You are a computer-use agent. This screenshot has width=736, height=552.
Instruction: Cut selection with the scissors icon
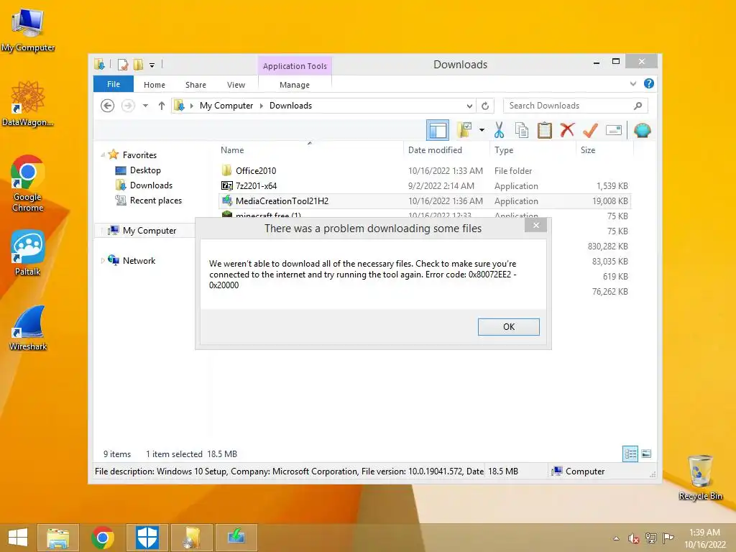click(x=499, y=130)
